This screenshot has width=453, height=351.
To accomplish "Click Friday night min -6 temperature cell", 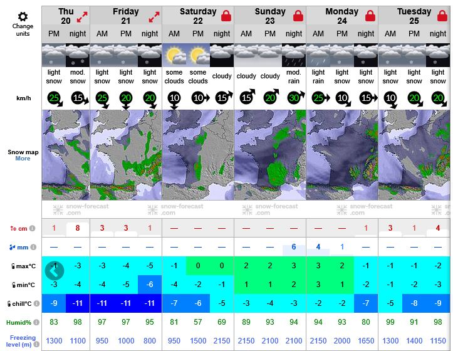I will click(150, 285).
